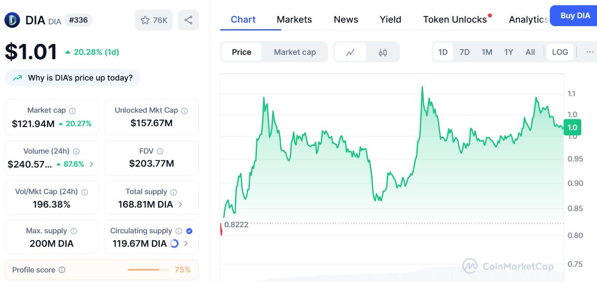Expand Total supply details chevron
Screen dimensions: 597x282
pos(180,205)
